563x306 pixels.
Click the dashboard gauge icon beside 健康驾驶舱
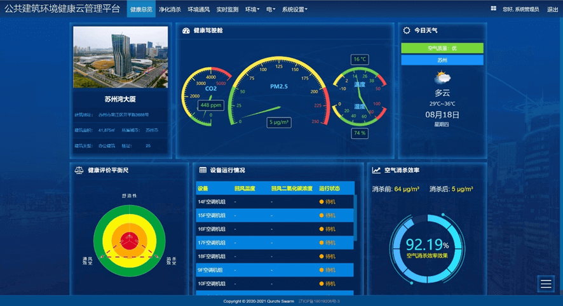coord(186,30)
